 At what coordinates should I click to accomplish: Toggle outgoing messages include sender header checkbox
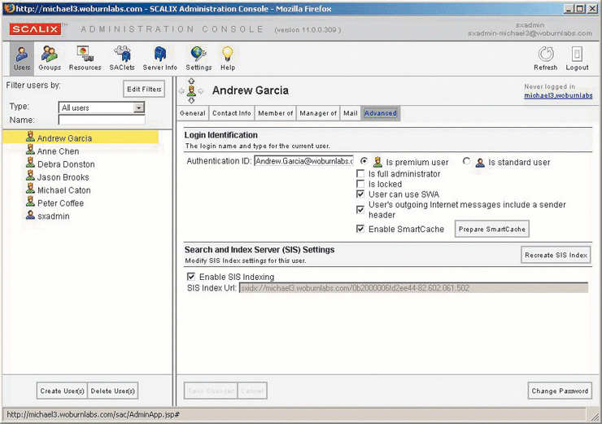coord(360,210)
